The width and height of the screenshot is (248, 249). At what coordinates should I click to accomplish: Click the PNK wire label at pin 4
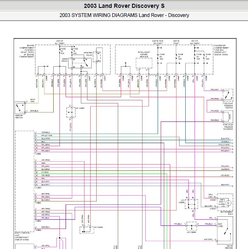pos(43,163)
